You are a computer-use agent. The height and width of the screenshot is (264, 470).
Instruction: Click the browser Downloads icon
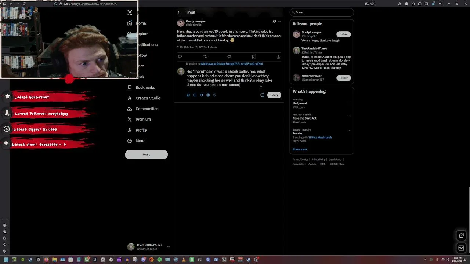pos(400,4)
